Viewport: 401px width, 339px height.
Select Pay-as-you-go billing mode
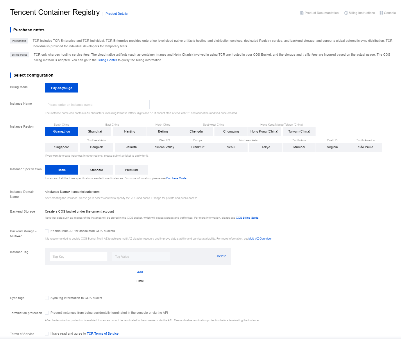coord(62,88)
